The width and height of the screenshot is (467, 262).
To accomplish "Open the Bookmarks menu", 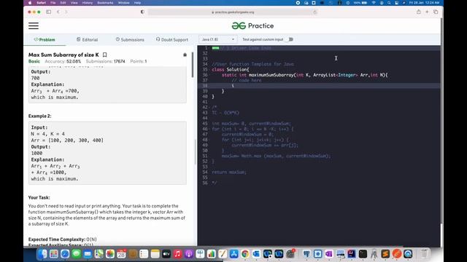I will (105, 3).
